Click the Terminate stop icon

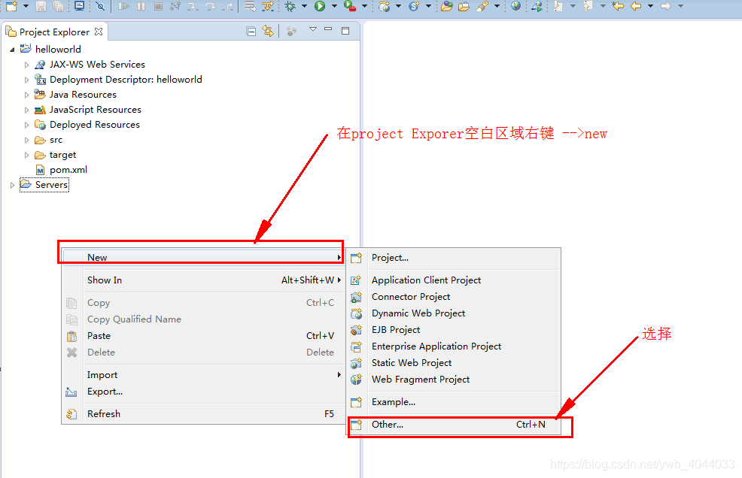tap(159, 6)
